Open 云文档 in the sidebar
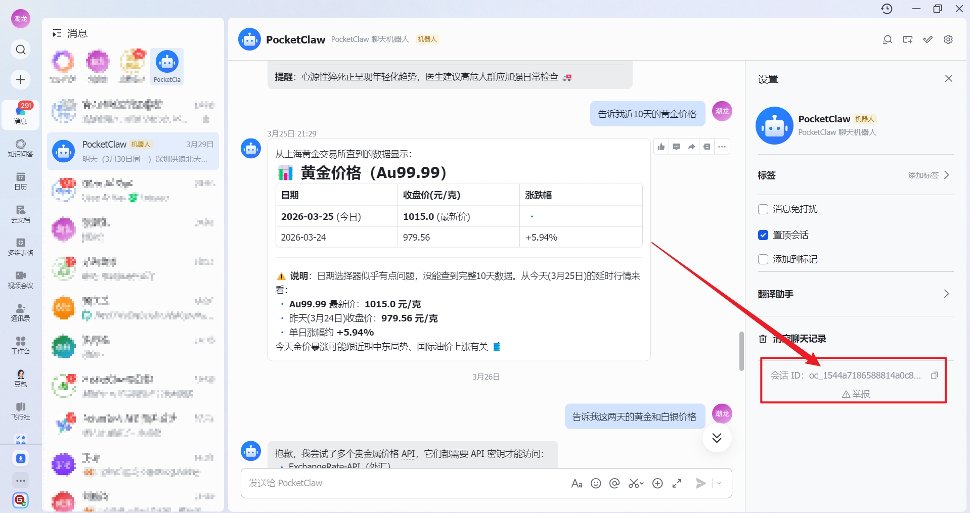This screenshot has height=513, width=970. [x=21, y=214]
